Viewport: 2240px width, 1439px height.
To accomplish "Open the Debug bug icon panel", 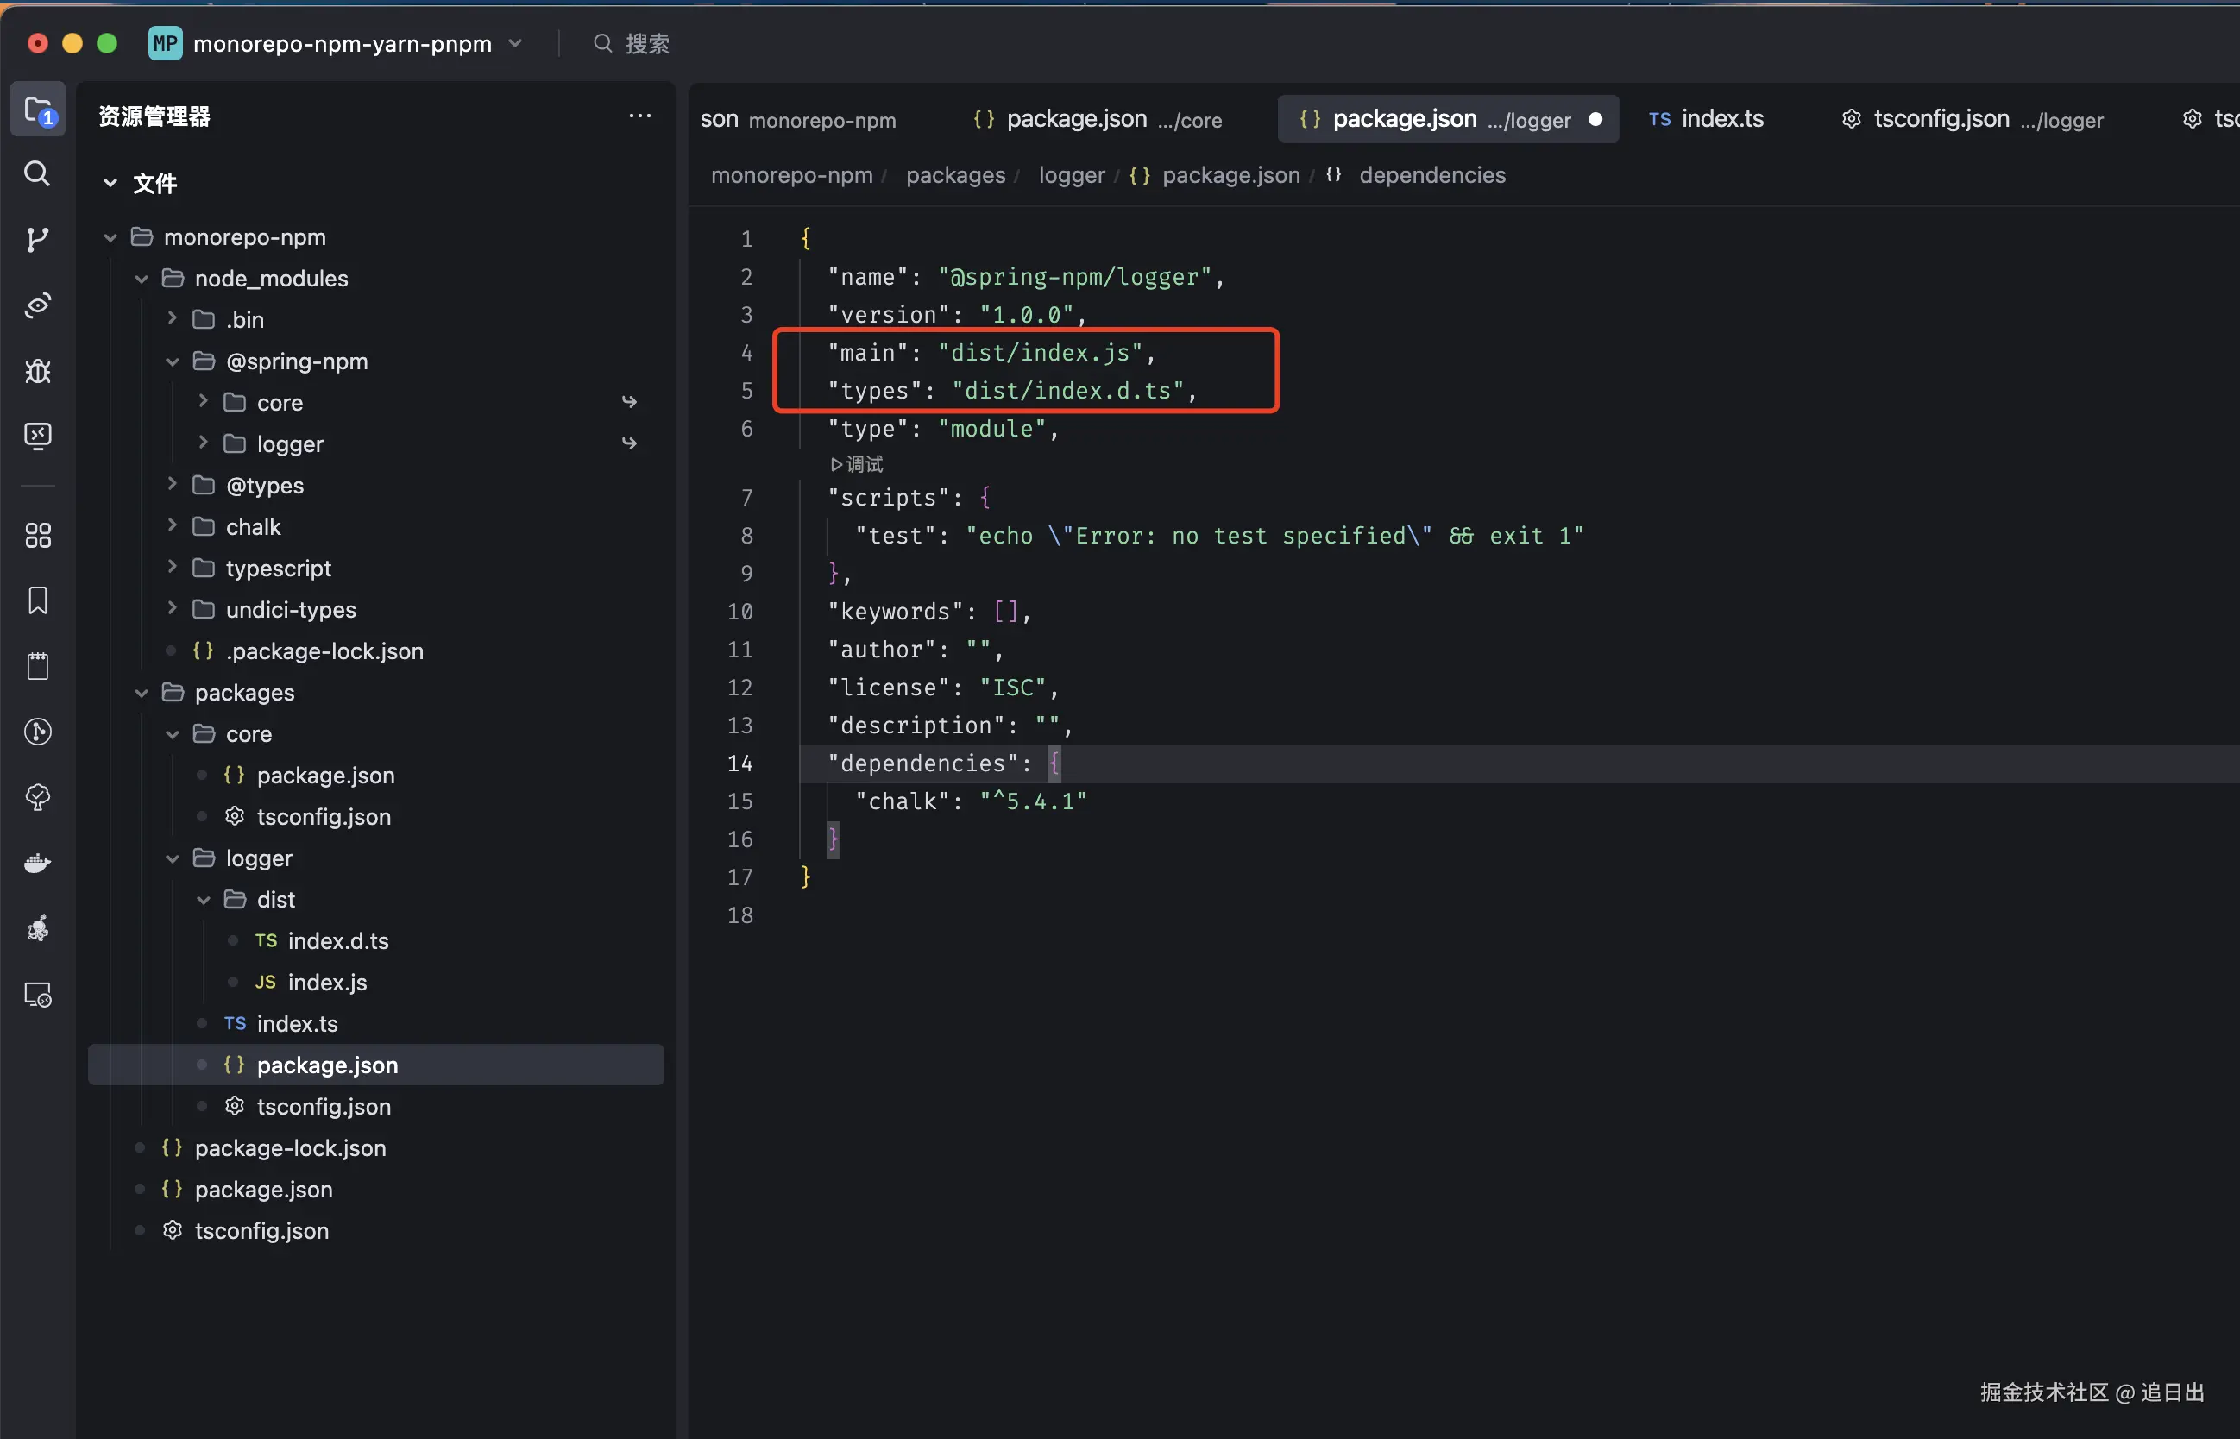I will pos(37,371).
